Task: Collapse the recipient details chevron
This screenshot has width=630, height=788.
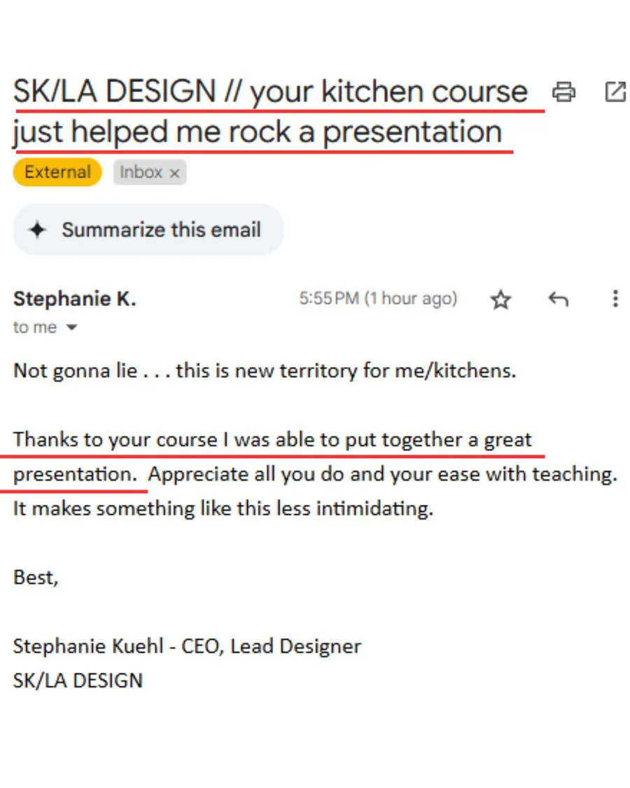Action: [72, 326]
